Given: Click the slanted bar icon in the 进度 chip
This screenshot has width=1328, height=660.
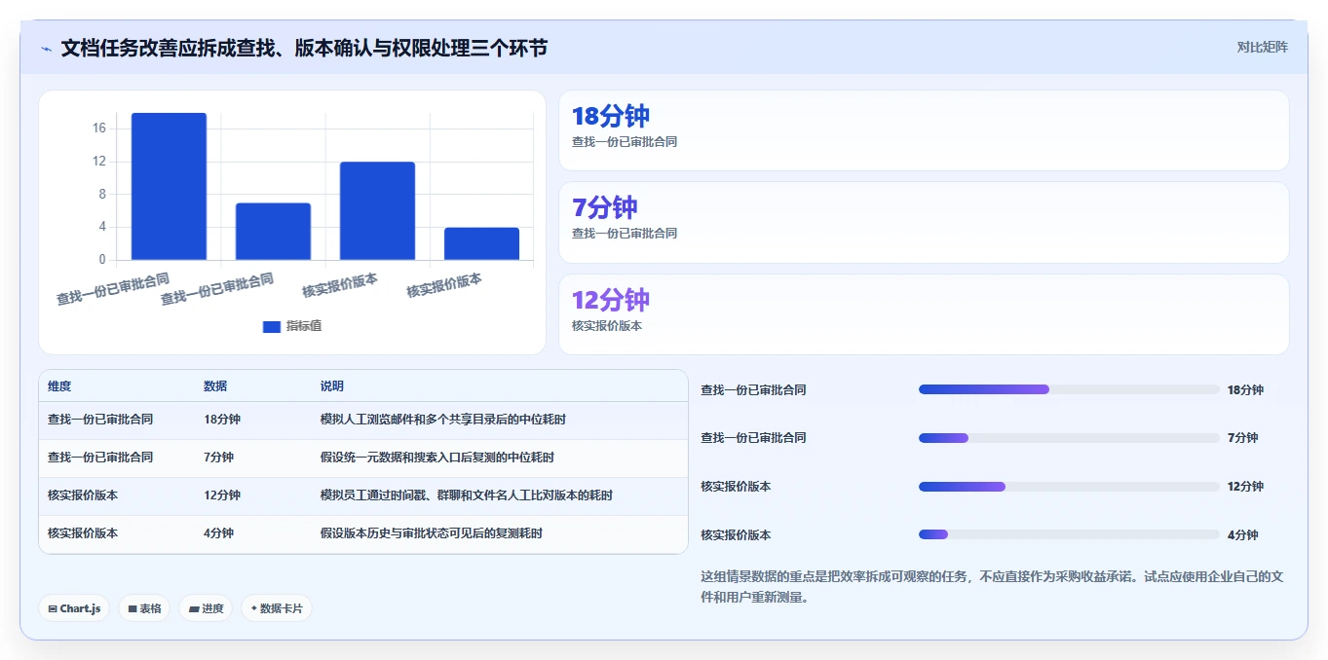Looking at the screenshot, I should tap(194, 608).
